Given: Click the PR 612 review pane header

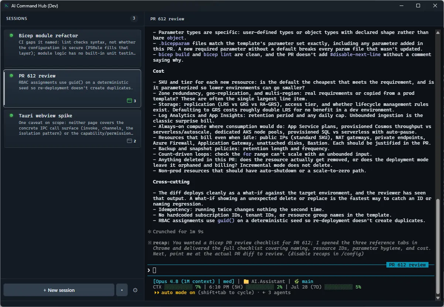Looking at the screenshot, I should point(167,19).
